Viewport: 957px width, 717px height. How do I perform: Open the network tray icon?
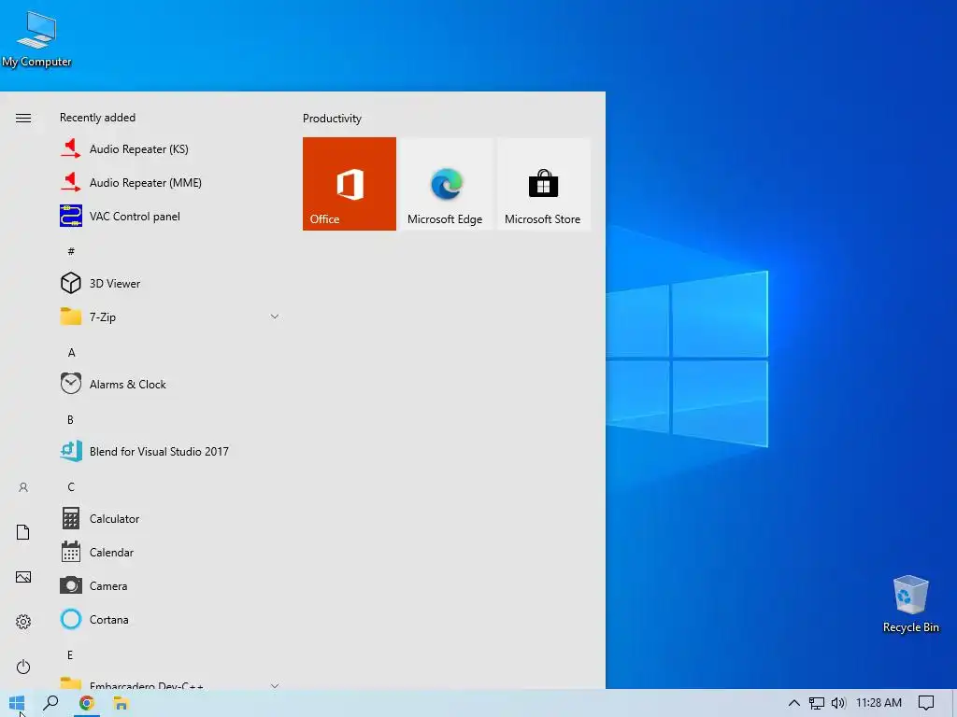coord(816,703)
